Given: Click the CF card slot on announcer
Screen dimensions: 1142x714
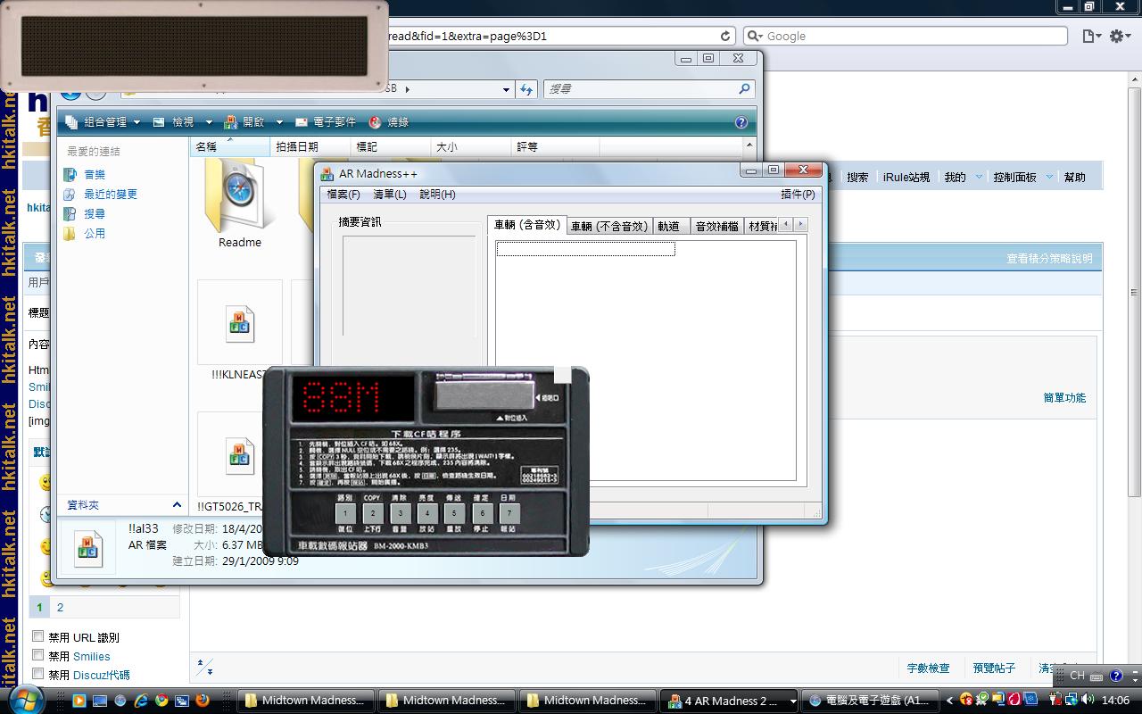Looking at the screenshot, I should (x=484, y=394).
